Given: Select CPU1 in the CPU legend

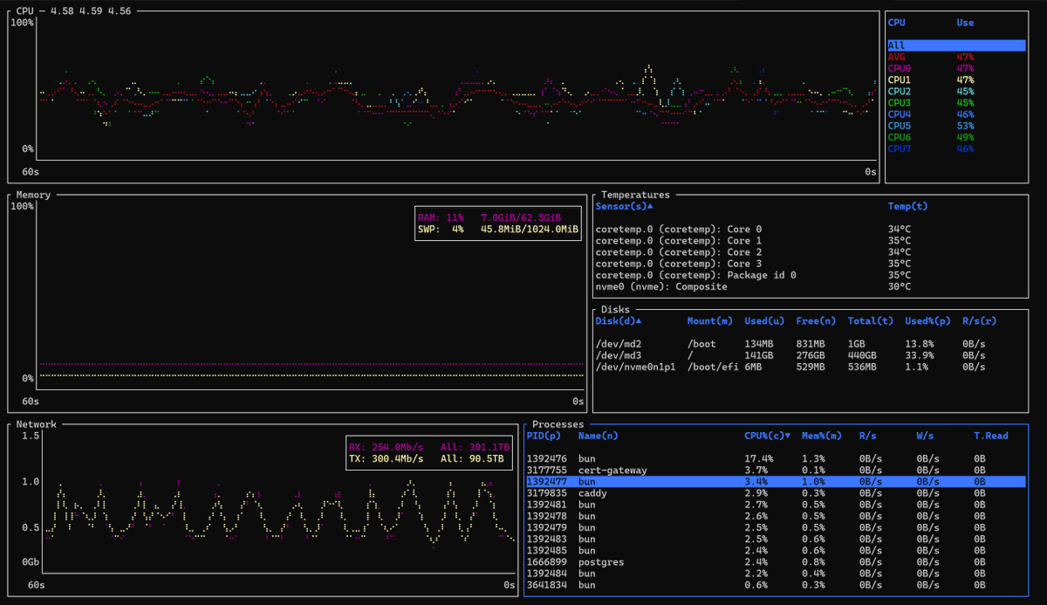Looking at the screenshot, I should pos(955,79).
